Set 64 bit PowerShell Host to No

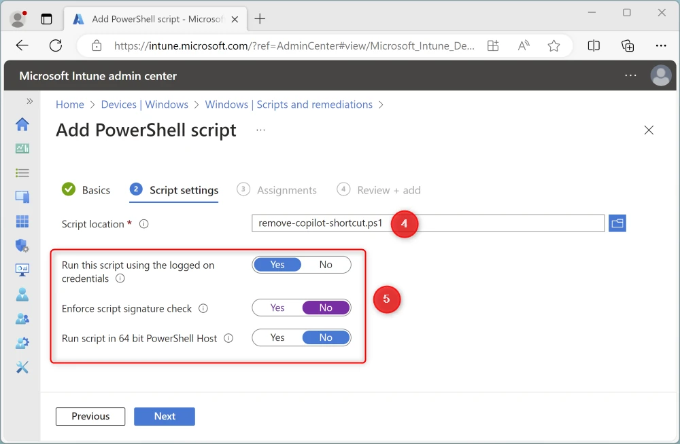tap(326, 337)
